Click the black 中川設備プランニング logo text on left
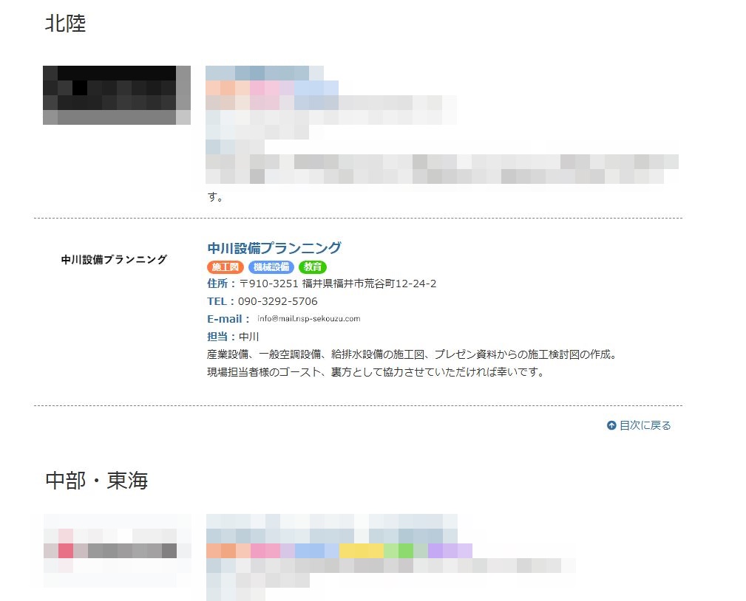This screenshot has height=601, width=746. (114, 259)
